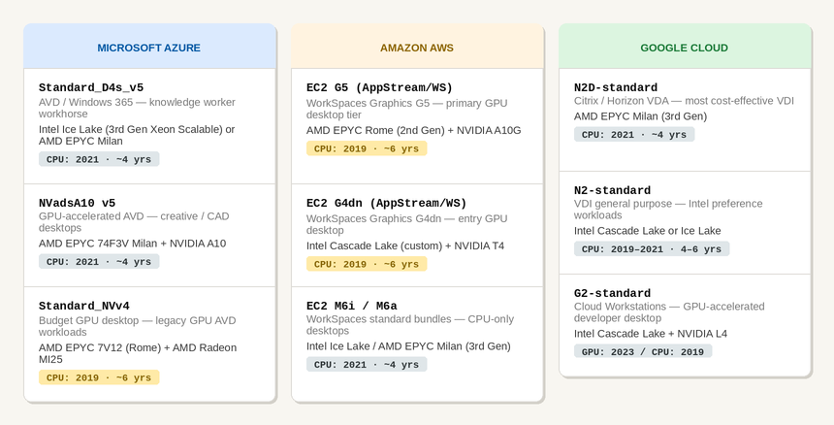The image size is (834, 425).
Task: Click the yellow CPU 2019 badge under Standard_NVv4
Action: tap(99, 377)
